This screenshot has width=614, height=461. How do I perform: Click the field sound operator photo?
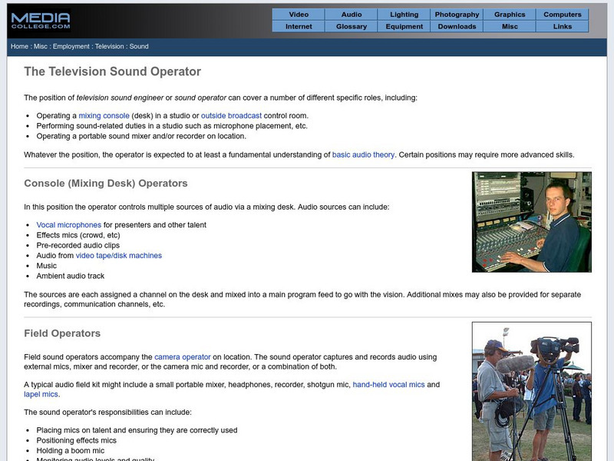532,391
